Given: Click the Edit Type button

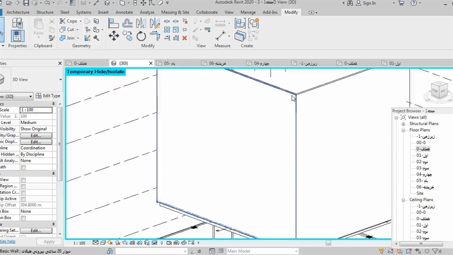Looking at the screenshot, I should (x=48, y=96).
